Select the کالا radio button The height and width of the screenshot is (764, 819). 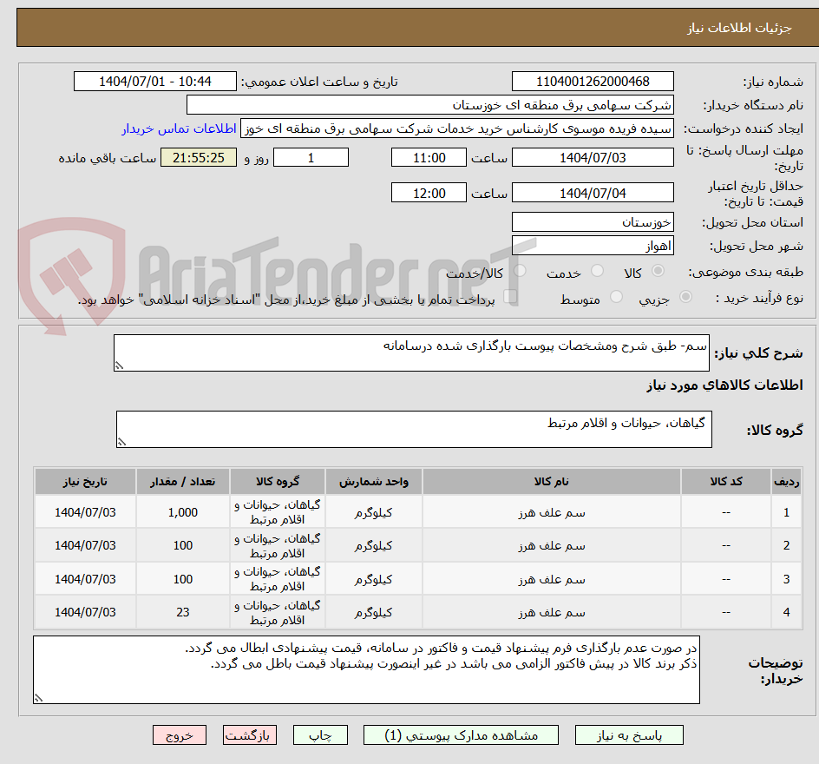658,271
